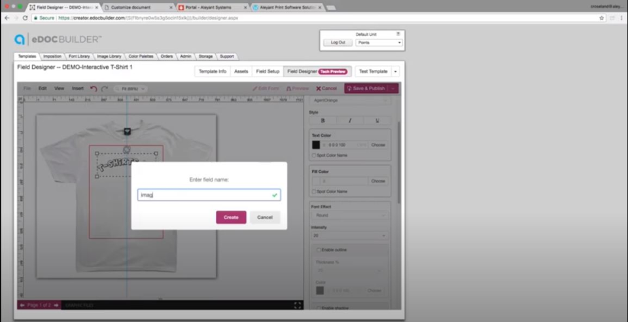The width and height of the screenshot is (628, 322).
Task: Switch to the Color Palettes tab
Action: (x=141, y=56)
